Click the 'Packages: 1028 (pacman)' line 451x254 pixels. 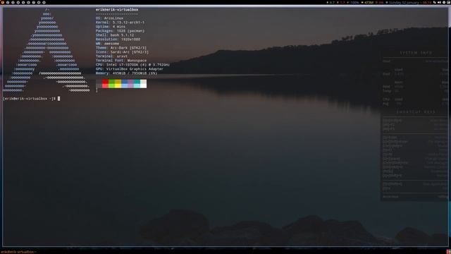click(120, 31)
